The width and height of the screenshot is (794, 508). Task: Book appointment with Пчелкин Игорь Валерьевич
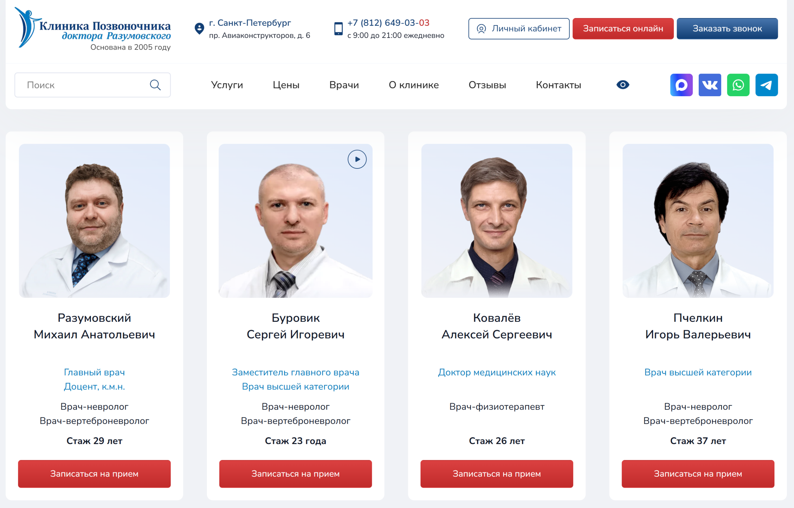[x=698, y=474]
